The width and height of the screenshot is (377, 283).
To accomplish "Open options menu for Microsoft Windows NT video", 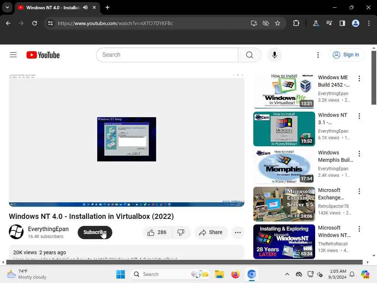I will tap(359, 229).
